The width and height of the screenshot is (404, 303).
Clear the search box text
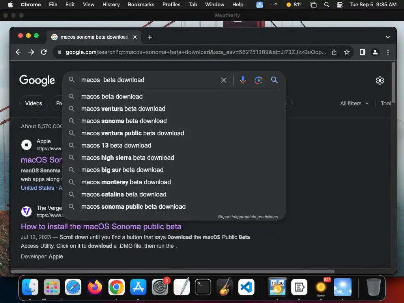[x=224, y=80]
